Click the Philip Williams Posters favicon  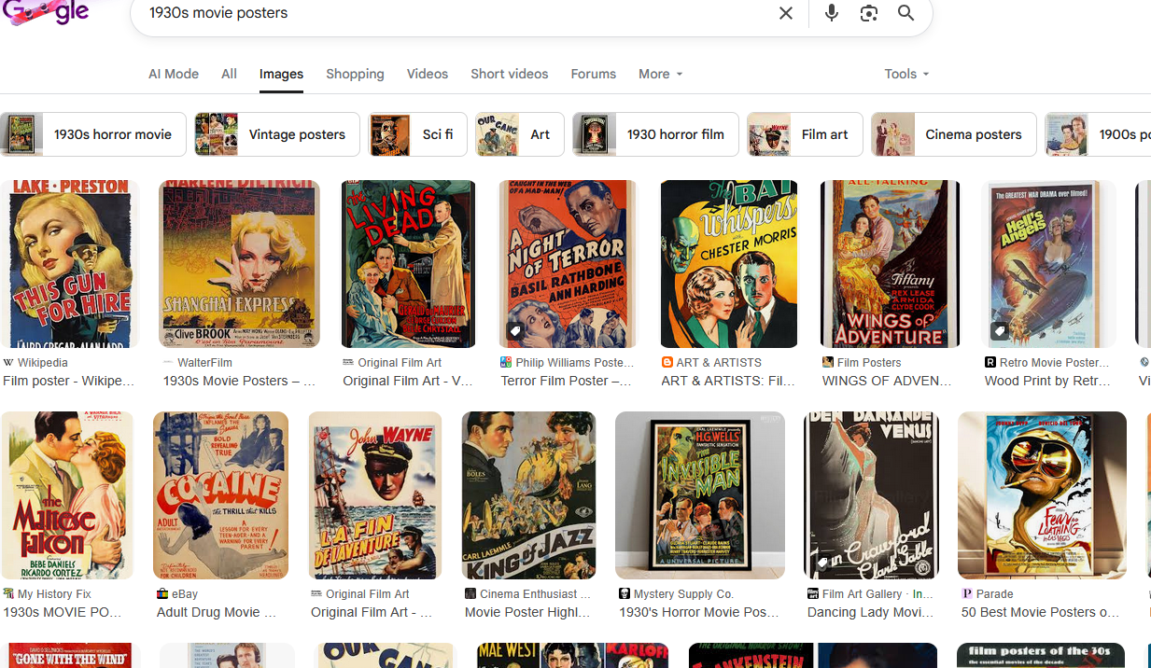(506, 362)
